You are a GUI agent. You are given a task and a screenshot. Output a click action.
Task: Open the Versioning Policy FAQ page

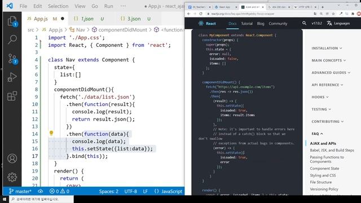coord(324,189)
